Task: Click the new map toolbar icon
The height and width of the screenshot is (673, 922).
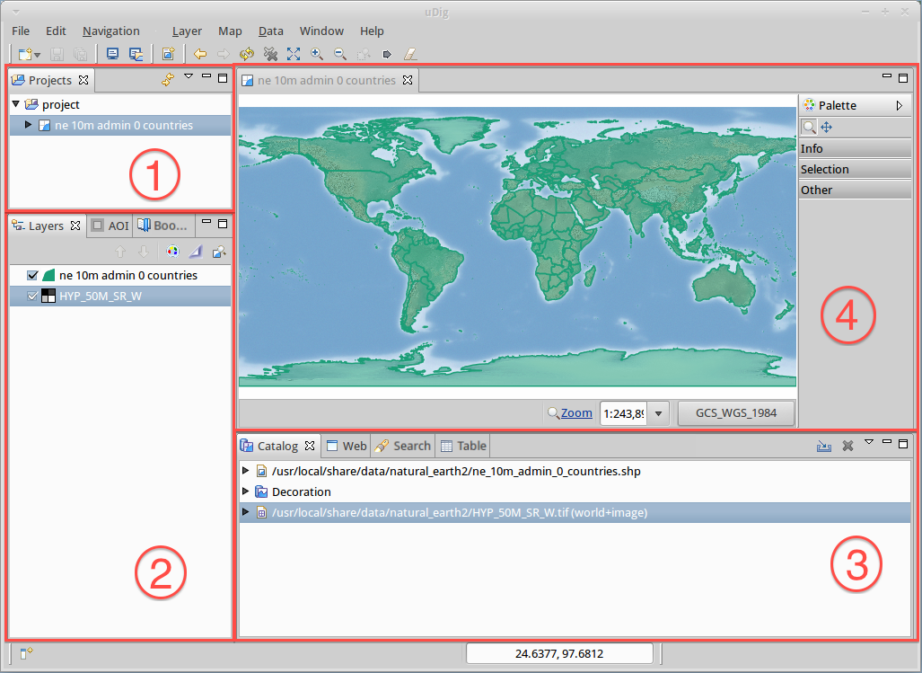Action: pos(168,54)
